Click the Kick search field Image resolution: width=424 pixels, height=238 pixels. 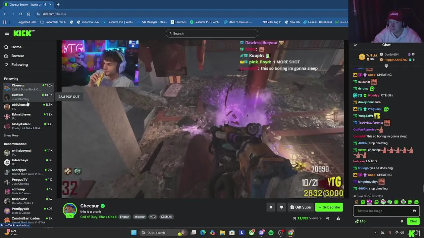click(212, 33)
